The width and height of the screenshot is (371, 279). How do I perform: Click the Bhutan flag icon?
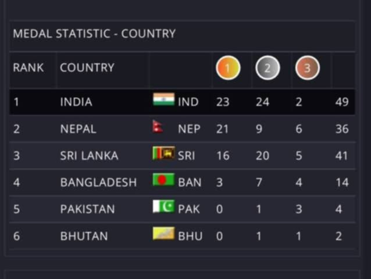pos(163,234)
